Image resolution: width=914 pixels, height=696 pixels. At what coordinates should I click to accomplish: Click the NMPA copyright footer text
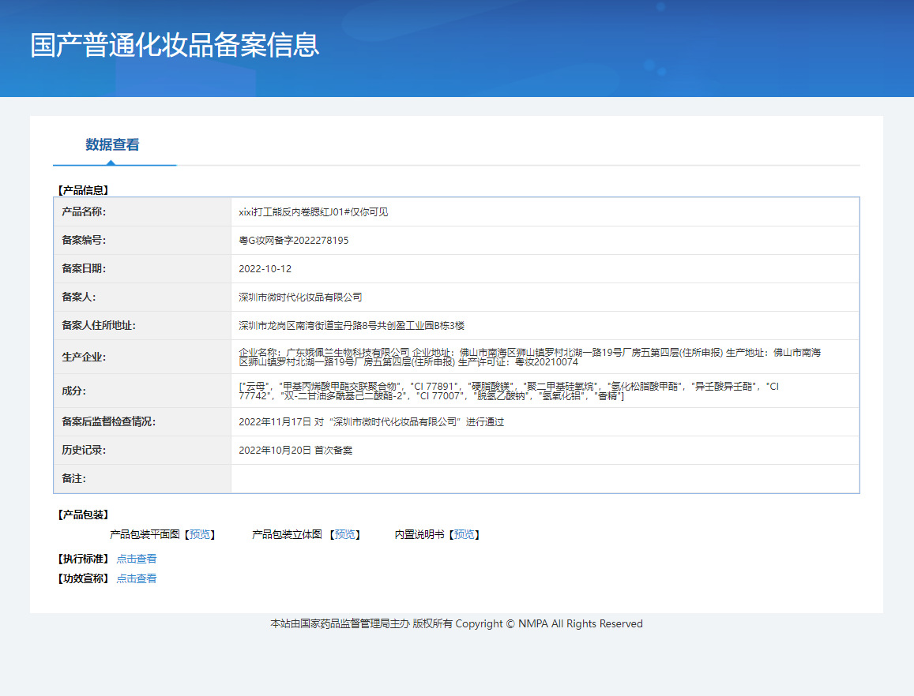click(457, 624)
